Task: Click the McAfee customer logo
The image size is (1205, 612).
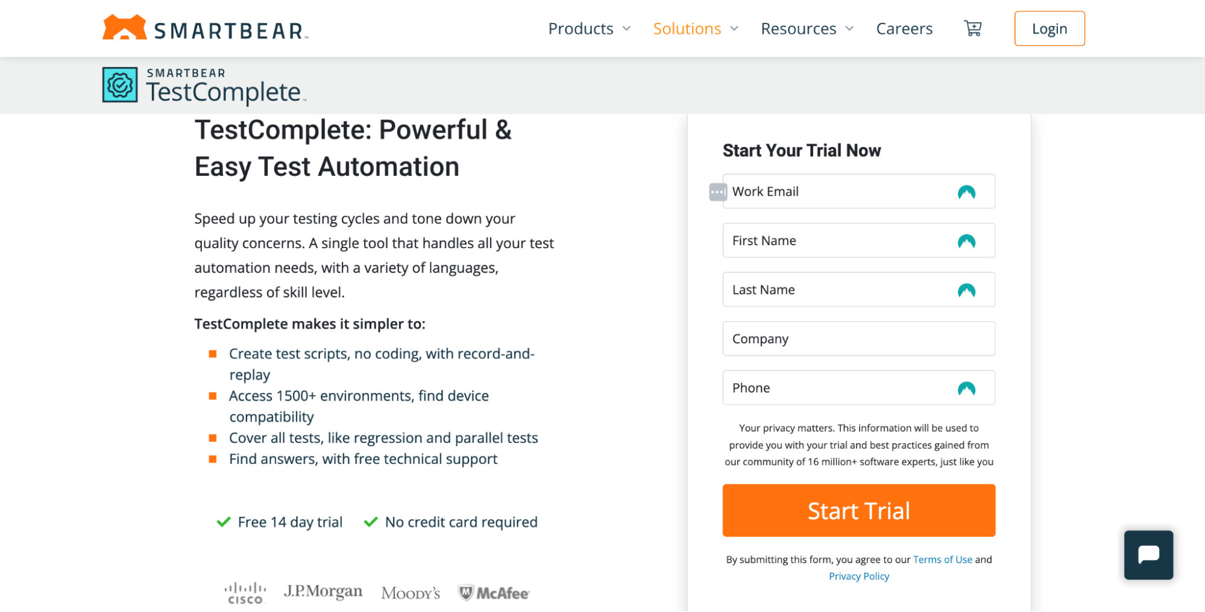Action: point(494,593)
